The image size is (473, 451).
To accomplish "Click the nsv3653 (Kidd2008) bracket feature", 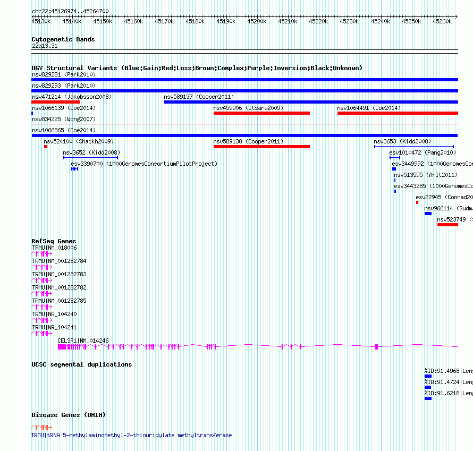I will pyautogui.click(x=414, y=147).
